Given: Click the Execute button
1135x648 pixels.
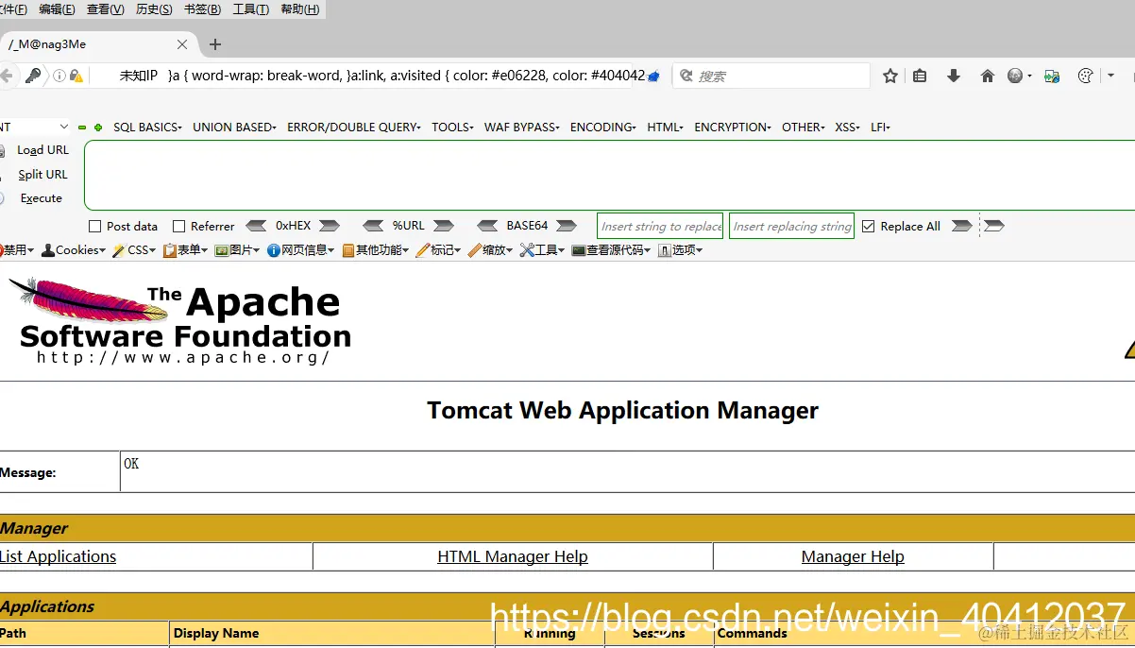Looking at the screenshot, I should pyautogui.click(x=42, y=198).
